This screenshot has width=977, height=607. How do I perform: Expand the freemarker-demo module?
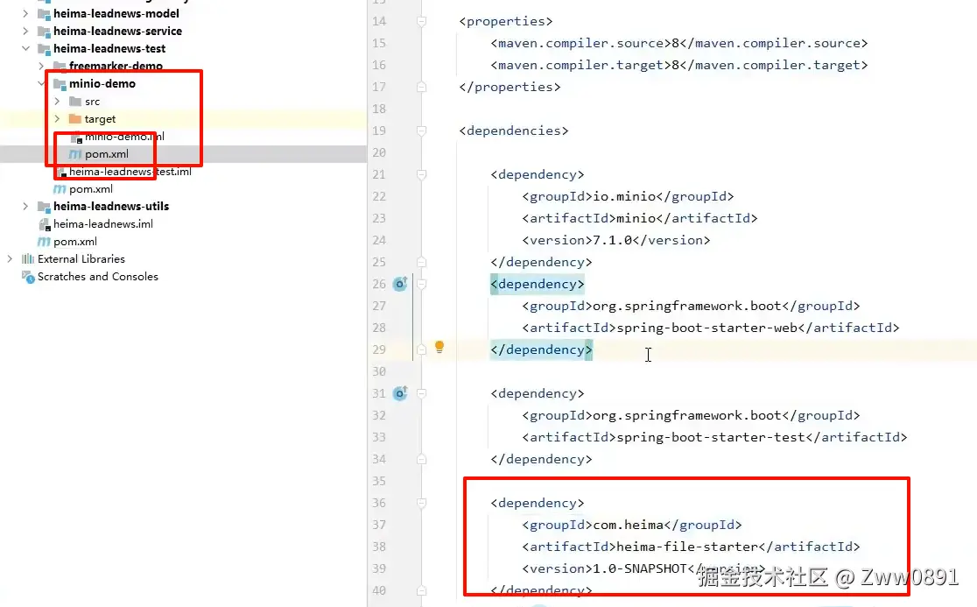click(41, 66)
